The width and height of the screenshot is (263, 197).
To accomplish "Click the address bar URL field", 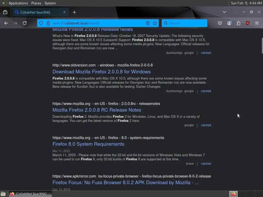I will point(98,23).
